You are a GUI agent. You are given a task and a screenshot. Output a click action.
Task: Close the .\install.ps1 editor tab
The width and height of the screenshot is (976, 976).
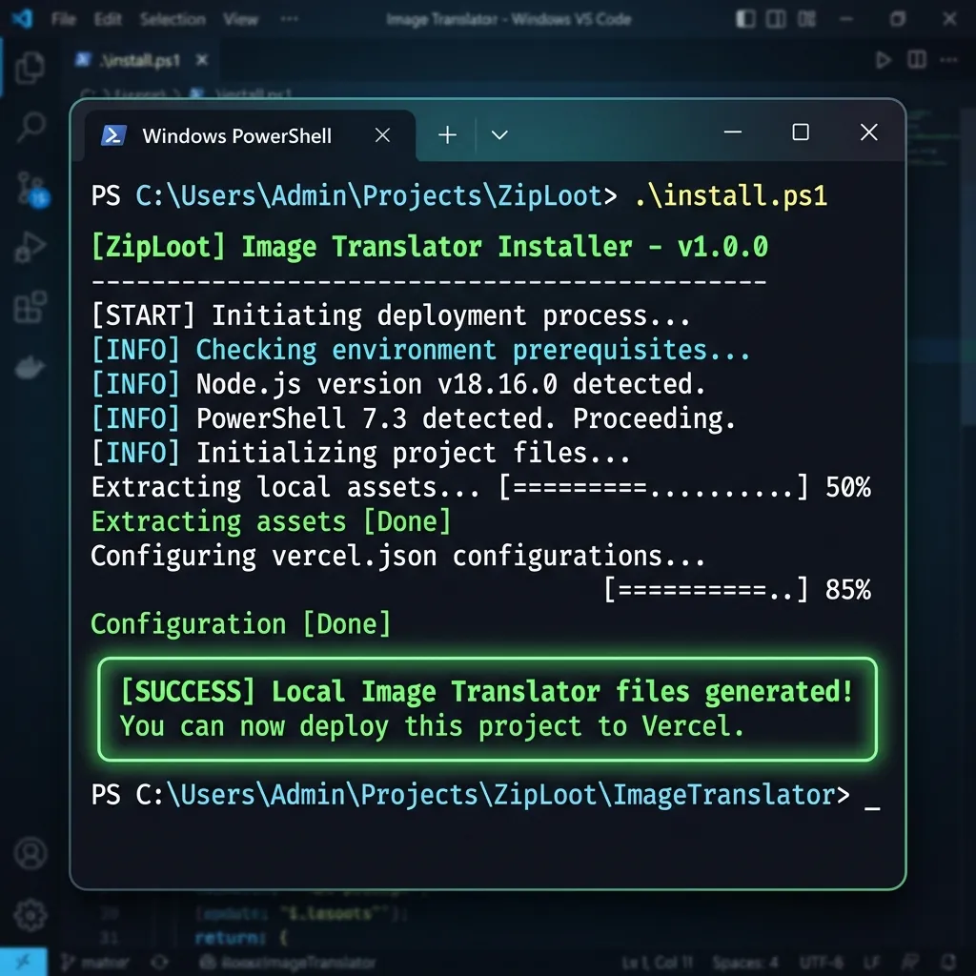coord(202,60)
